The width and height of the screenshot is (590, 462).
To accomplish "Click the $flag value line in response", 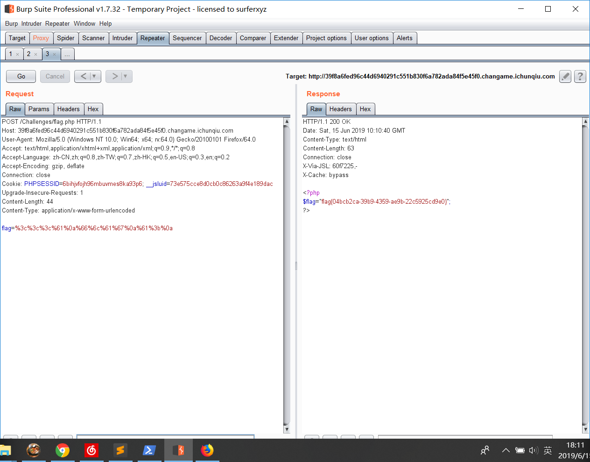I will coord(377,202).
